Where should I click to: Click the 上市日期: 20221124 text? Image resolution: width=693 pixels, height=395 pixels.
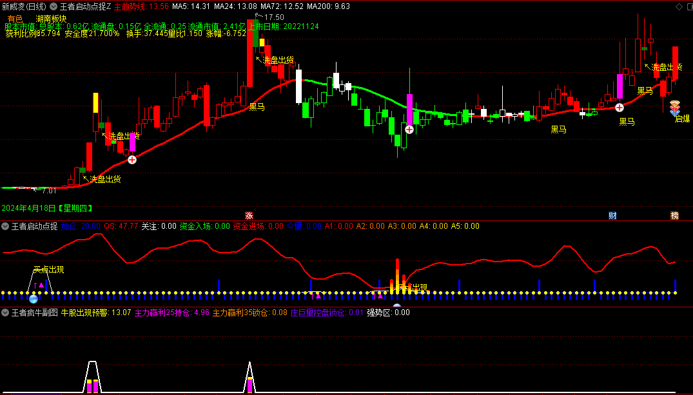pyautogui.click(x=284, y=26)
